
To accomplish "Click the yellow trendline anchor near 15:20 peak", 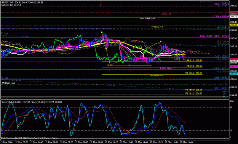I will tap(161, 42).
